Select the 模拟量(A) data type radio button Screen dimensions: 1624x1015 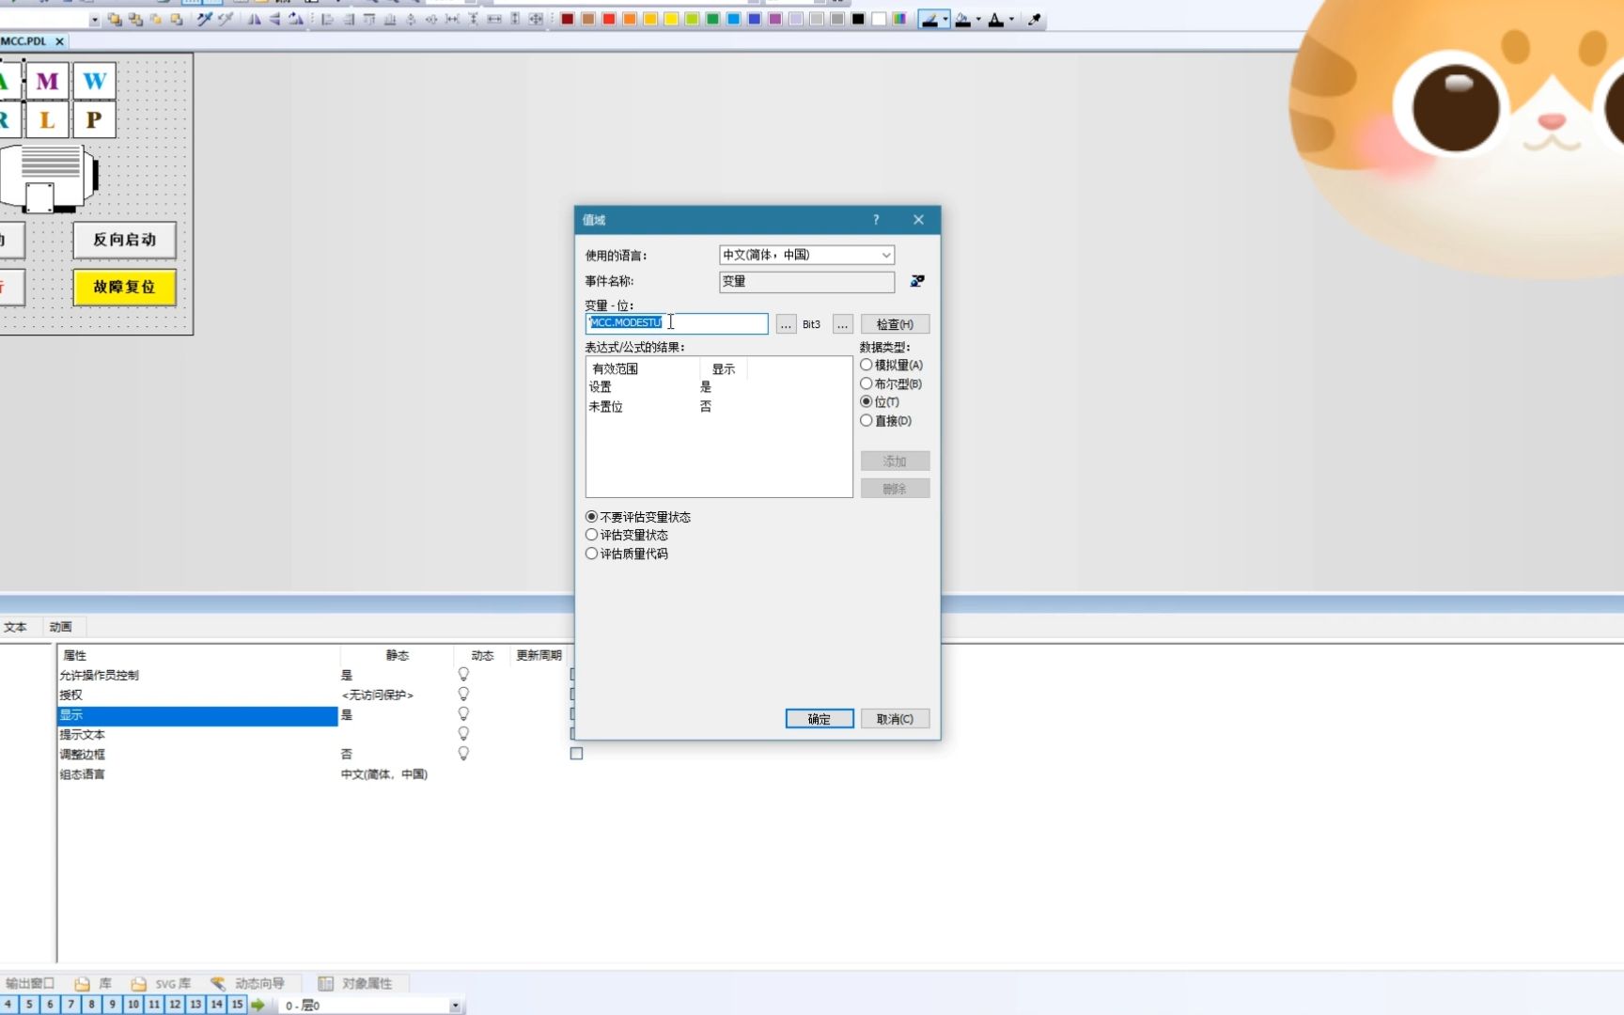click(x=867, y=365)
